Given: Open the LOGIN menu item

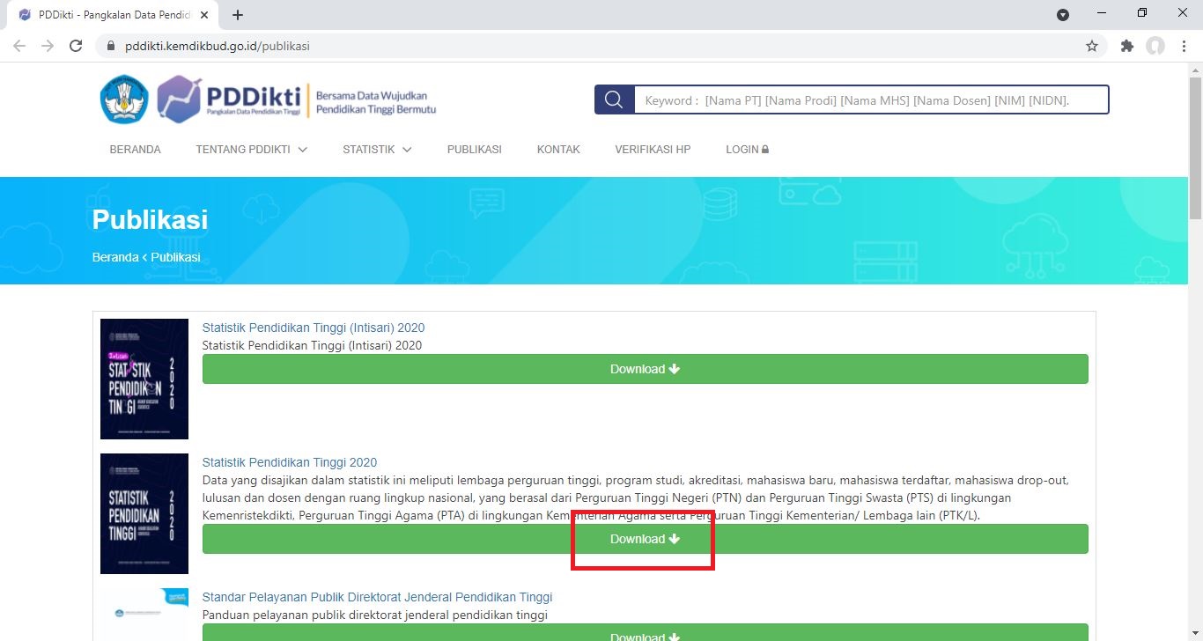Looking at the screenshot, I should pos(748,150).
